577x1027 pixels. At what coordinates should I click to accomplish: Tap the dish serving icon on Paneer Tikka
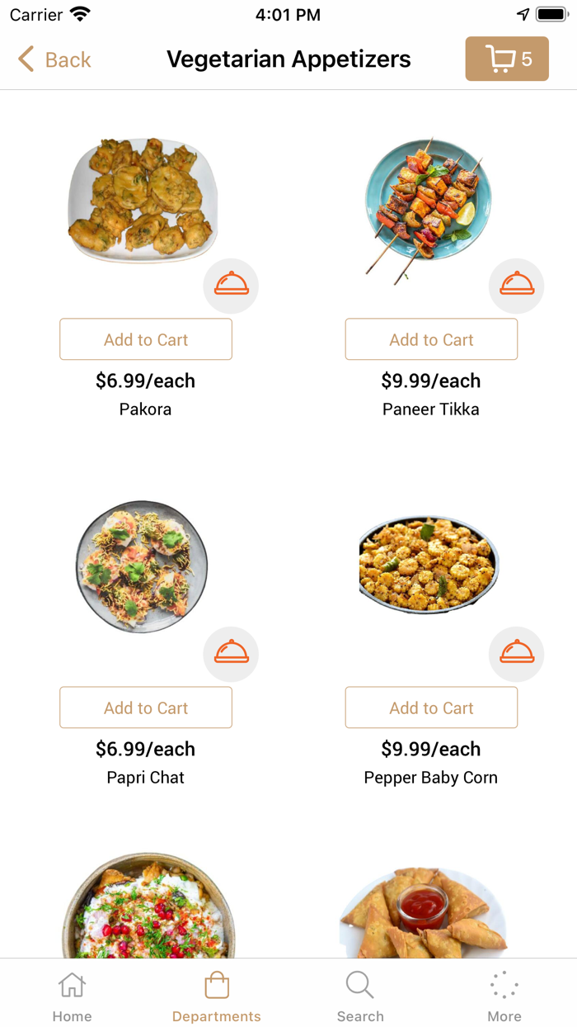click(x=516, y=284)
